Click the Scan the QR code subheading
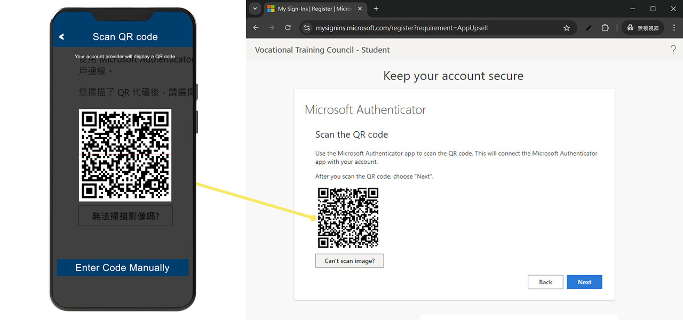Image resolution: width=683 pixels, height=320 pixels. click(x=352, y=134)
